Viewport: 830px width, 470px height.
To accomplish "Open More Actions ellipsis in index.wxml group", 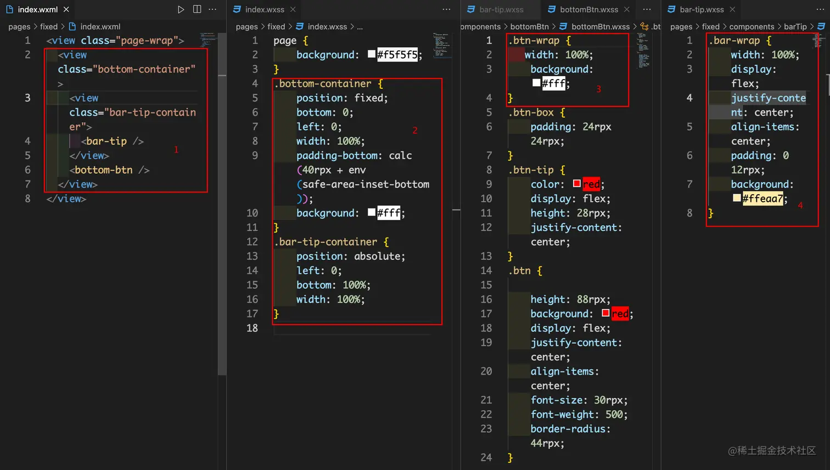I will (x=212, y=9).
